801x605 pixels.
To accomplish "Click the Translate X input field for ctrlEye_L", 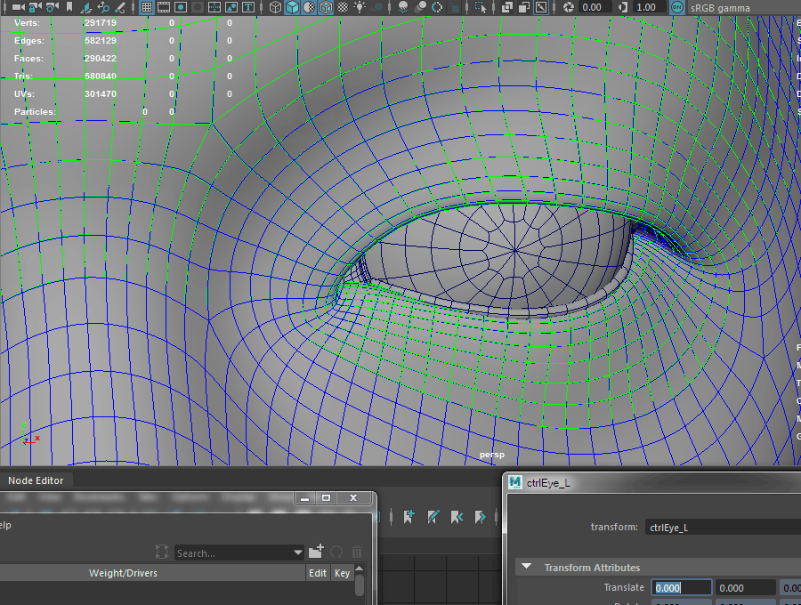I will (681, 587).
